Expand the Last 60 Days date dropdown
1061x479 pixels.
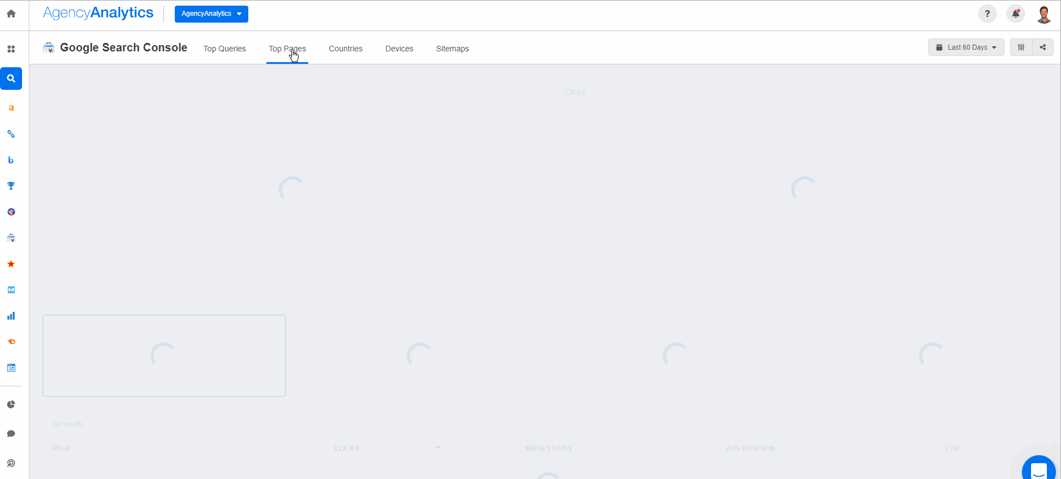click(966, 47)
